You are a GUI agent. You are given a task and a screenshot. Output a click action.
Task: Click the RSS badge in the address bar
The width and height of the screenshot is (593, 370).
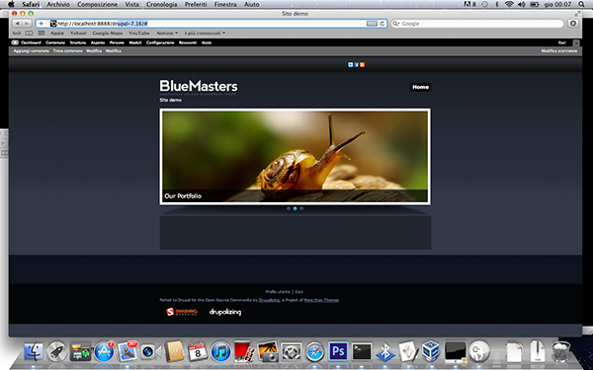[372, 24]
